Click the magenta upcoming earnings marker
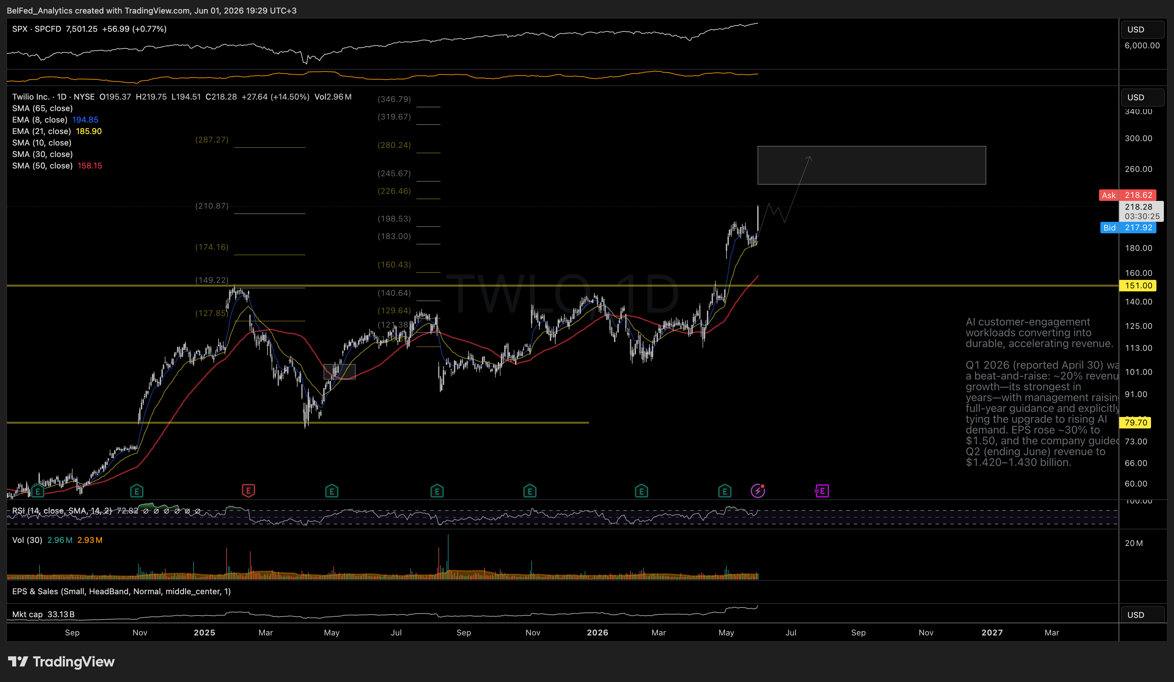 (x=822, y=491)
